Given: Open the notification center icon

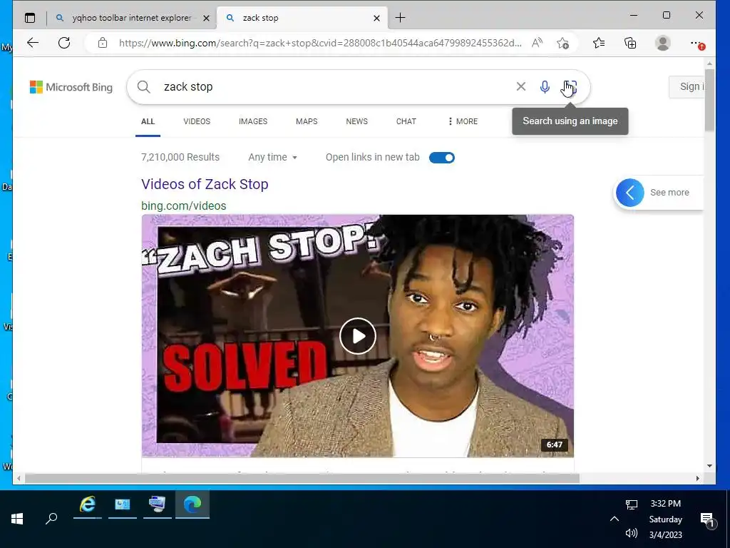Looking at the screenshot, I should [707, 519].
